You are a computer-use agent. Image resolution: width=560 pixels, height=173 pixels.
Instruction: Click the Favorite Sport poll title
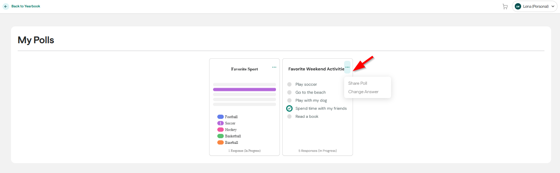pyautogui.click(x=244, y=69)
